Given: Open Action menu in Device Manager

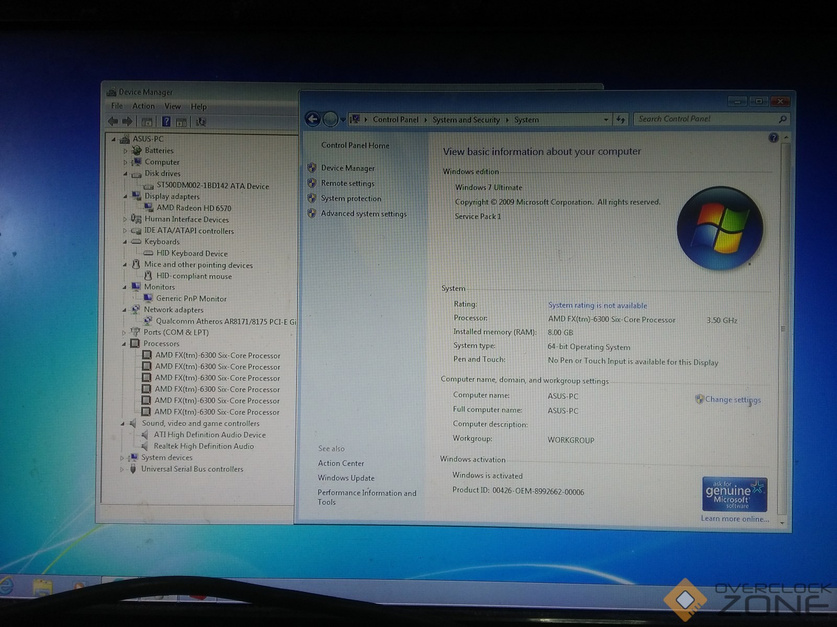Looking at the screenshot, I should (143, 106).
